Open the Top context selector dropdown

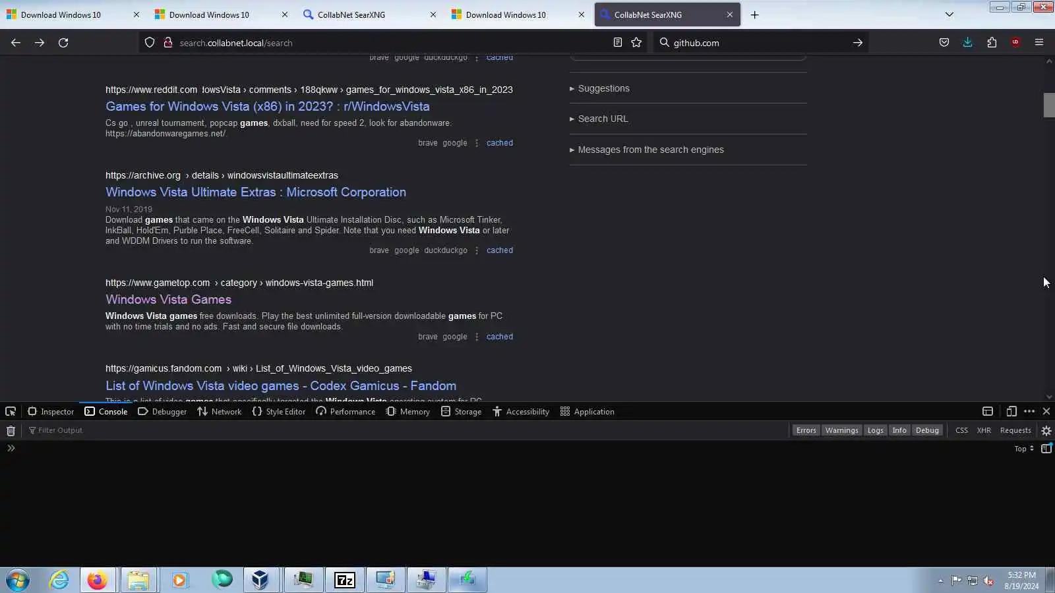(1024, 449)
